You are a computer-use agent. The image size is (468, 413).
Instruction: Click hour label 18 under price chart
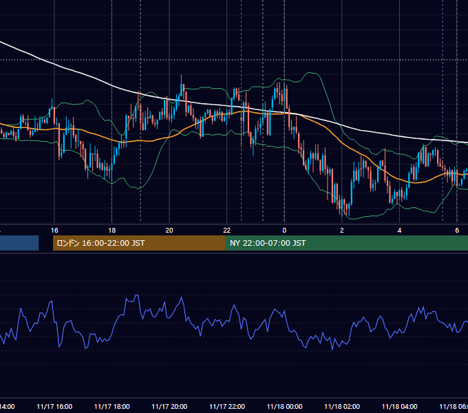(112, 231)
